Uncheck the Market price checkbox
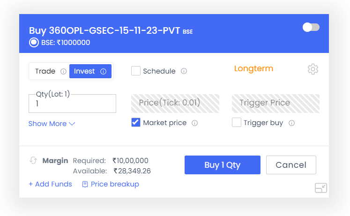This screenshot has height=216, width=350. tap(136, 122)
